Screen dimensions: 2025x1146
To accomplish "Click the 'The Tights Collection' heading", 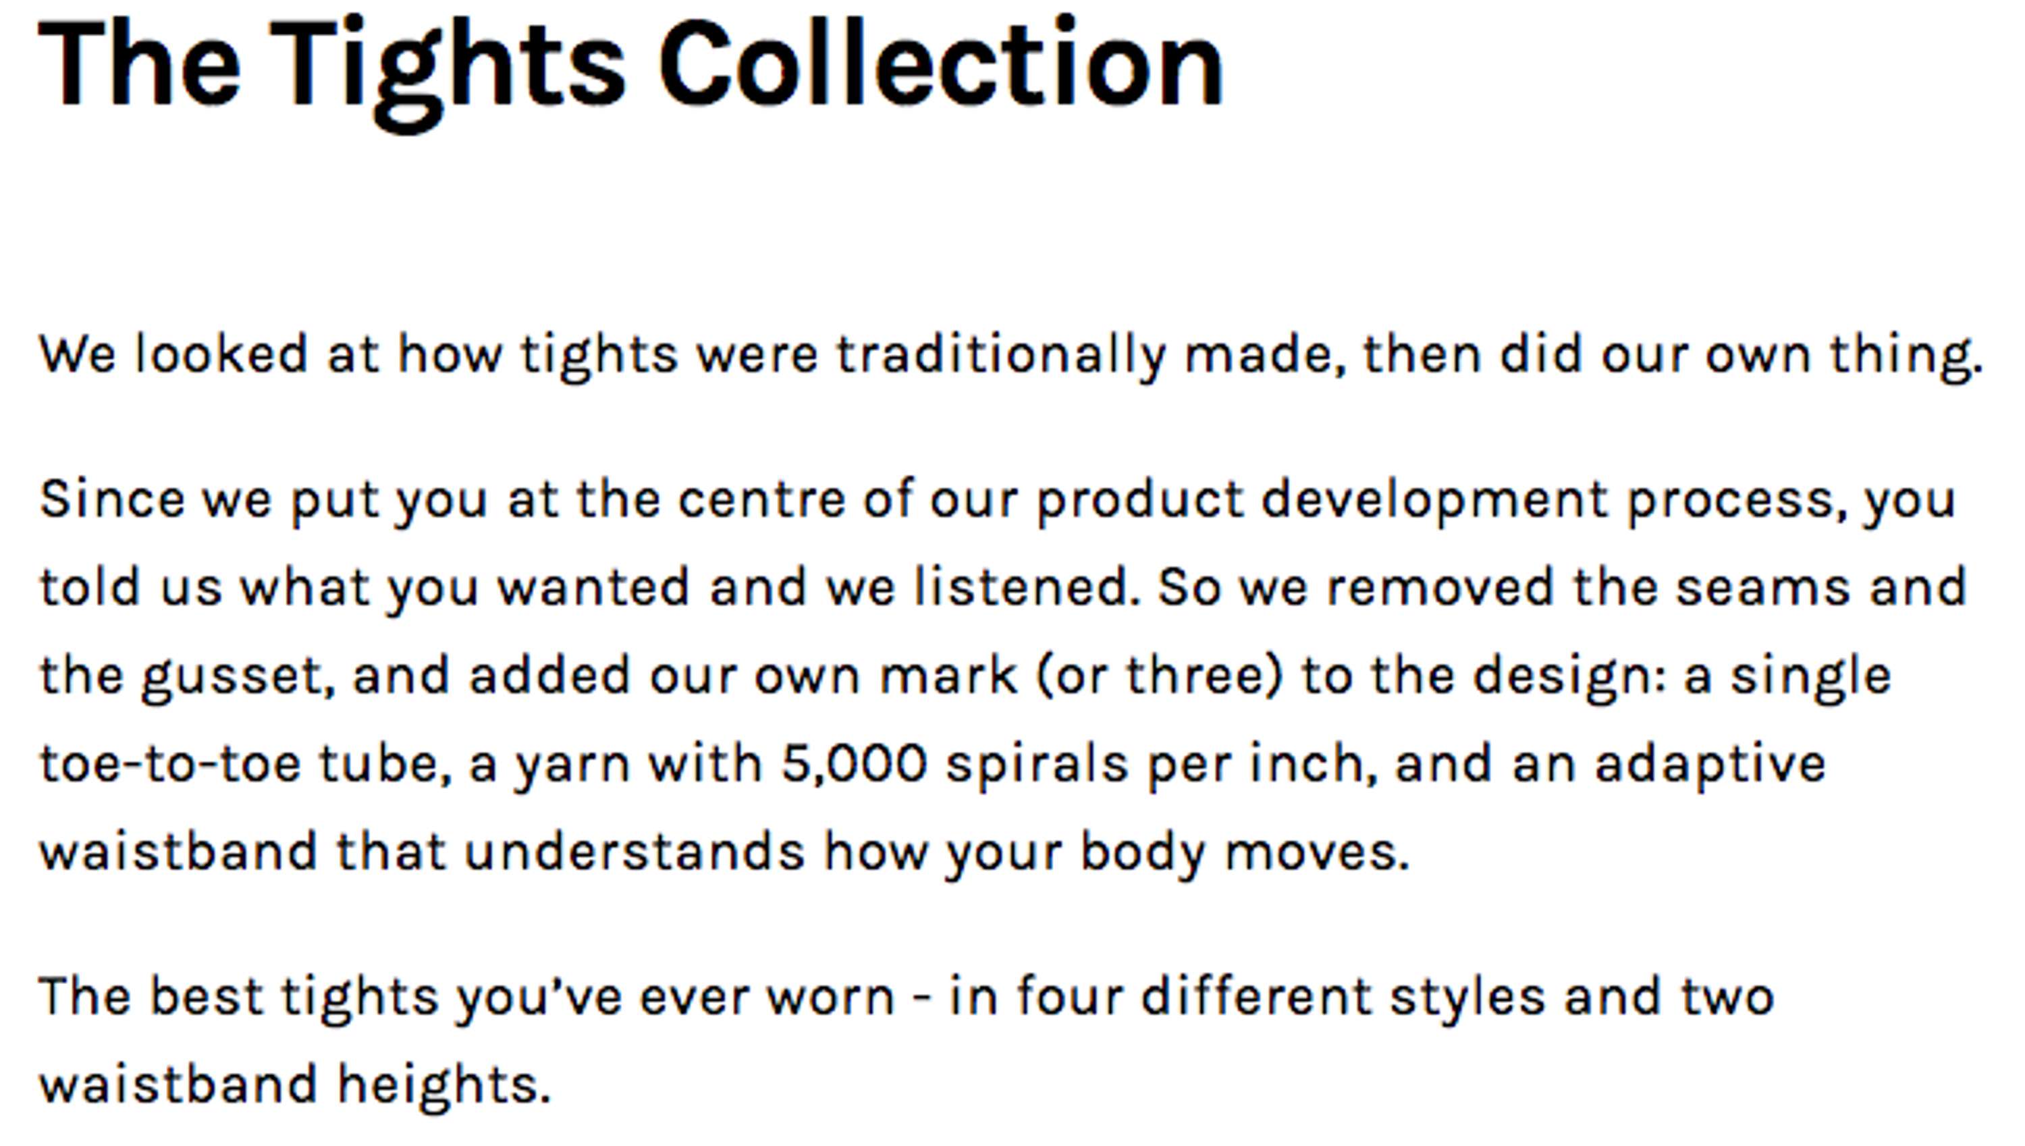I will [631, 72].
